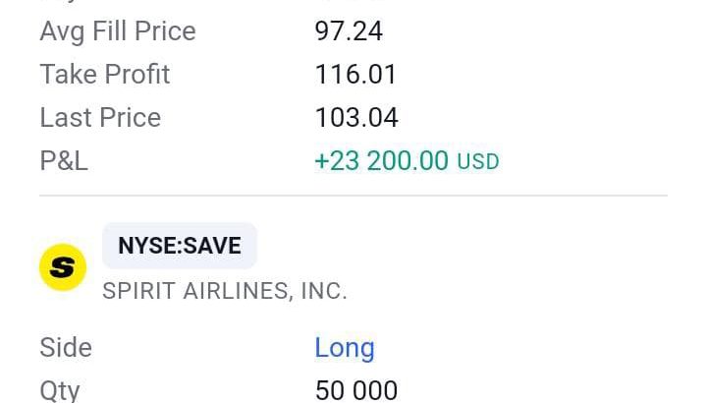Select the SPIRIT AIRLINES, INC. company name
The height and width of the screenshot is (403, 707).
[225, 291]
